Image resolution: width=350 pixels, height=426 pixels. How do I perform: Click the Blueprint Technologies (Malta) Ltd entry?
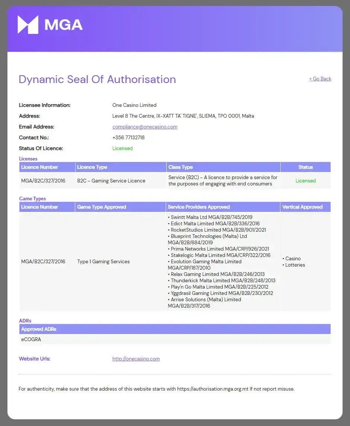(207, 239)
